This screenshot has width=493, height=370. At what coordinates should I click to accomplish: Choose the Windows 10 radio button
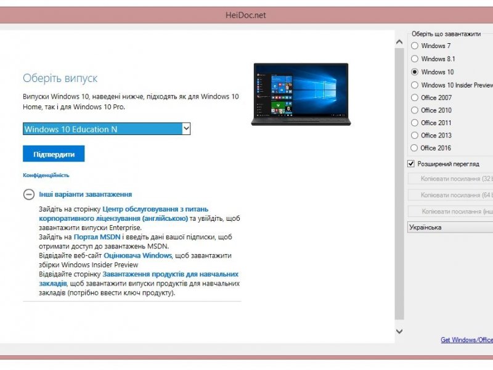[414, 72]
